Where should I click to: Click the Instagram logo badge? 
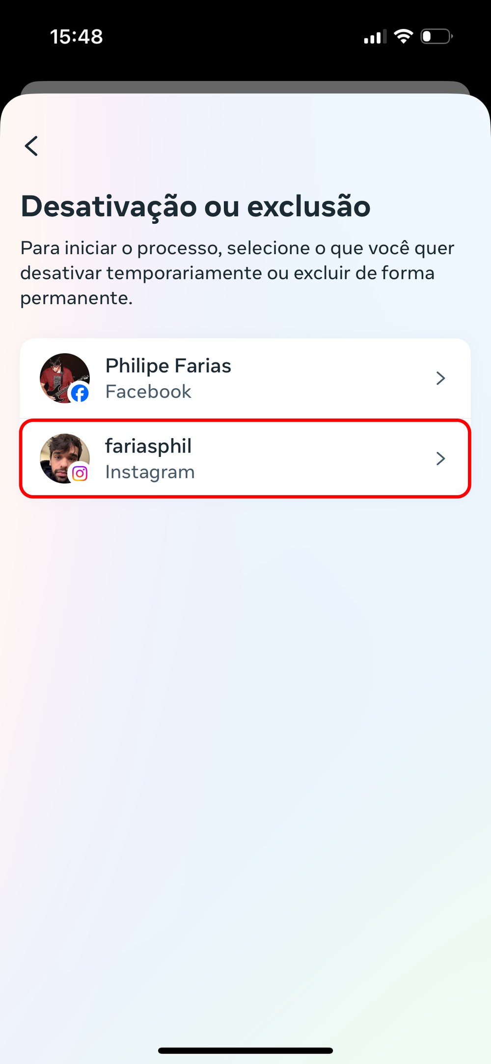(x=80, y=473)
